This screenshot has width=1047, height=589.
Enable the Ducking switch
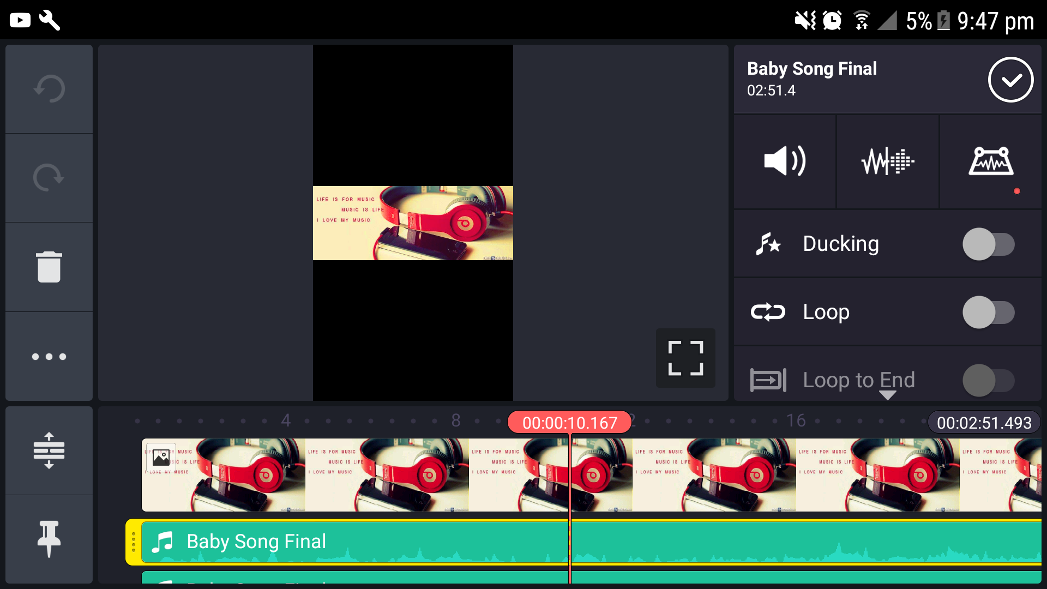988,244
